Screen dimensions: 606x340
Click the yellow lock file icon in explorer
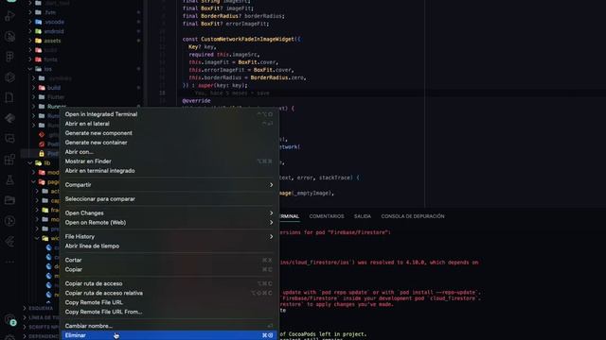(x=42, y=153)
